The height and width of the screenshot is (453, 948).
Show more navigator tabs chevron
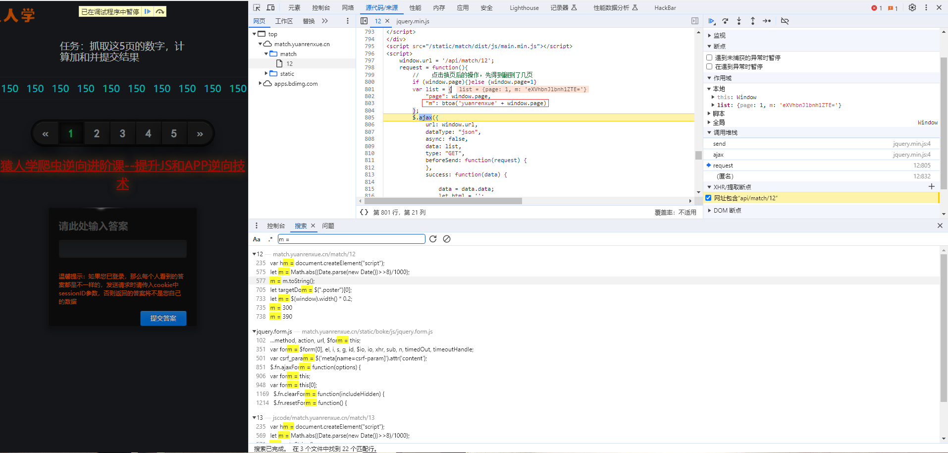click(325, 21)
